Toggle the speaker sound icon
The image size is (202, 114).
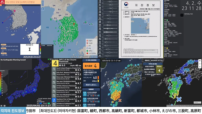coord(50,59)
